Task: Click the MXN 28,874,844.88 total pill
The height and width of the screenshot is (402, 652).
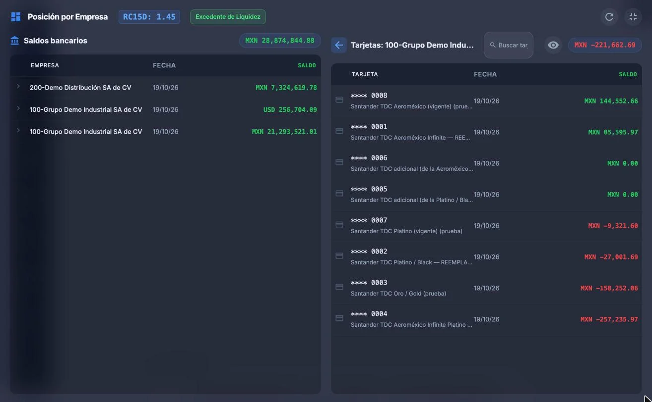Action: [280, 41]
